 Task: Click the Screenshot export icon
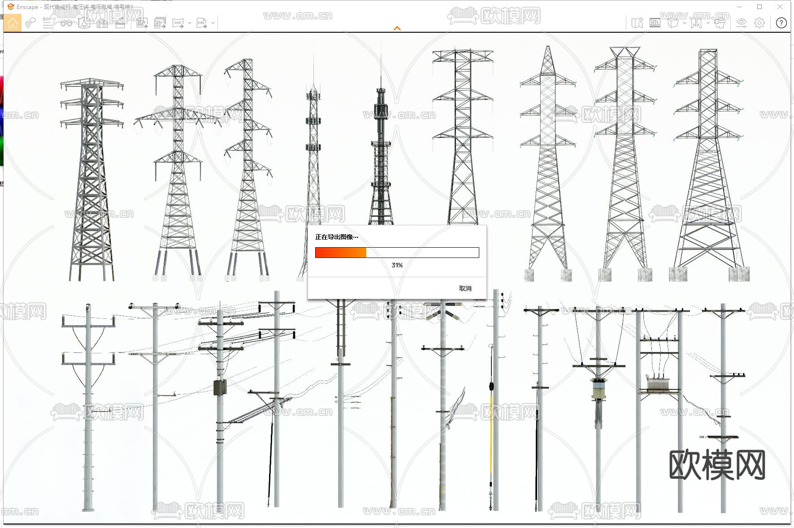[x=142, y=23]
